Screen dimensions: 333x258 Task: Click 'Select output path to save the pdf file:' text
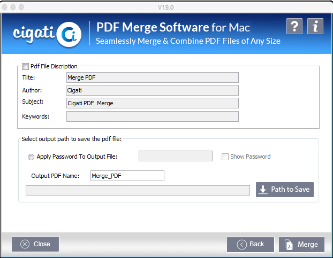[72, 139]
